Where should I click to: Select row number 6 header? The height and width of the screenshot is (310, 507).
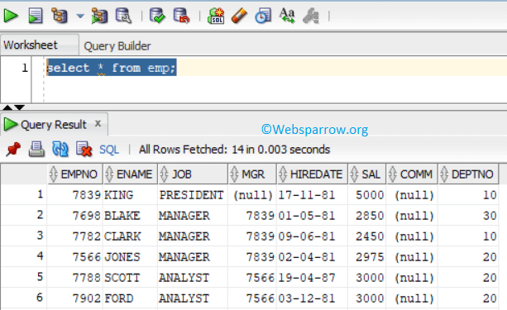(x=24, y=298)
